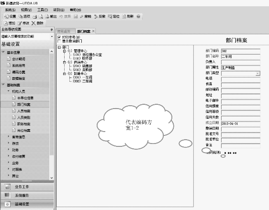The height and width of the screenshot is (210, 269).
Task: Click the sidebar scrollbar up arrow
Action: click(52, 52)
